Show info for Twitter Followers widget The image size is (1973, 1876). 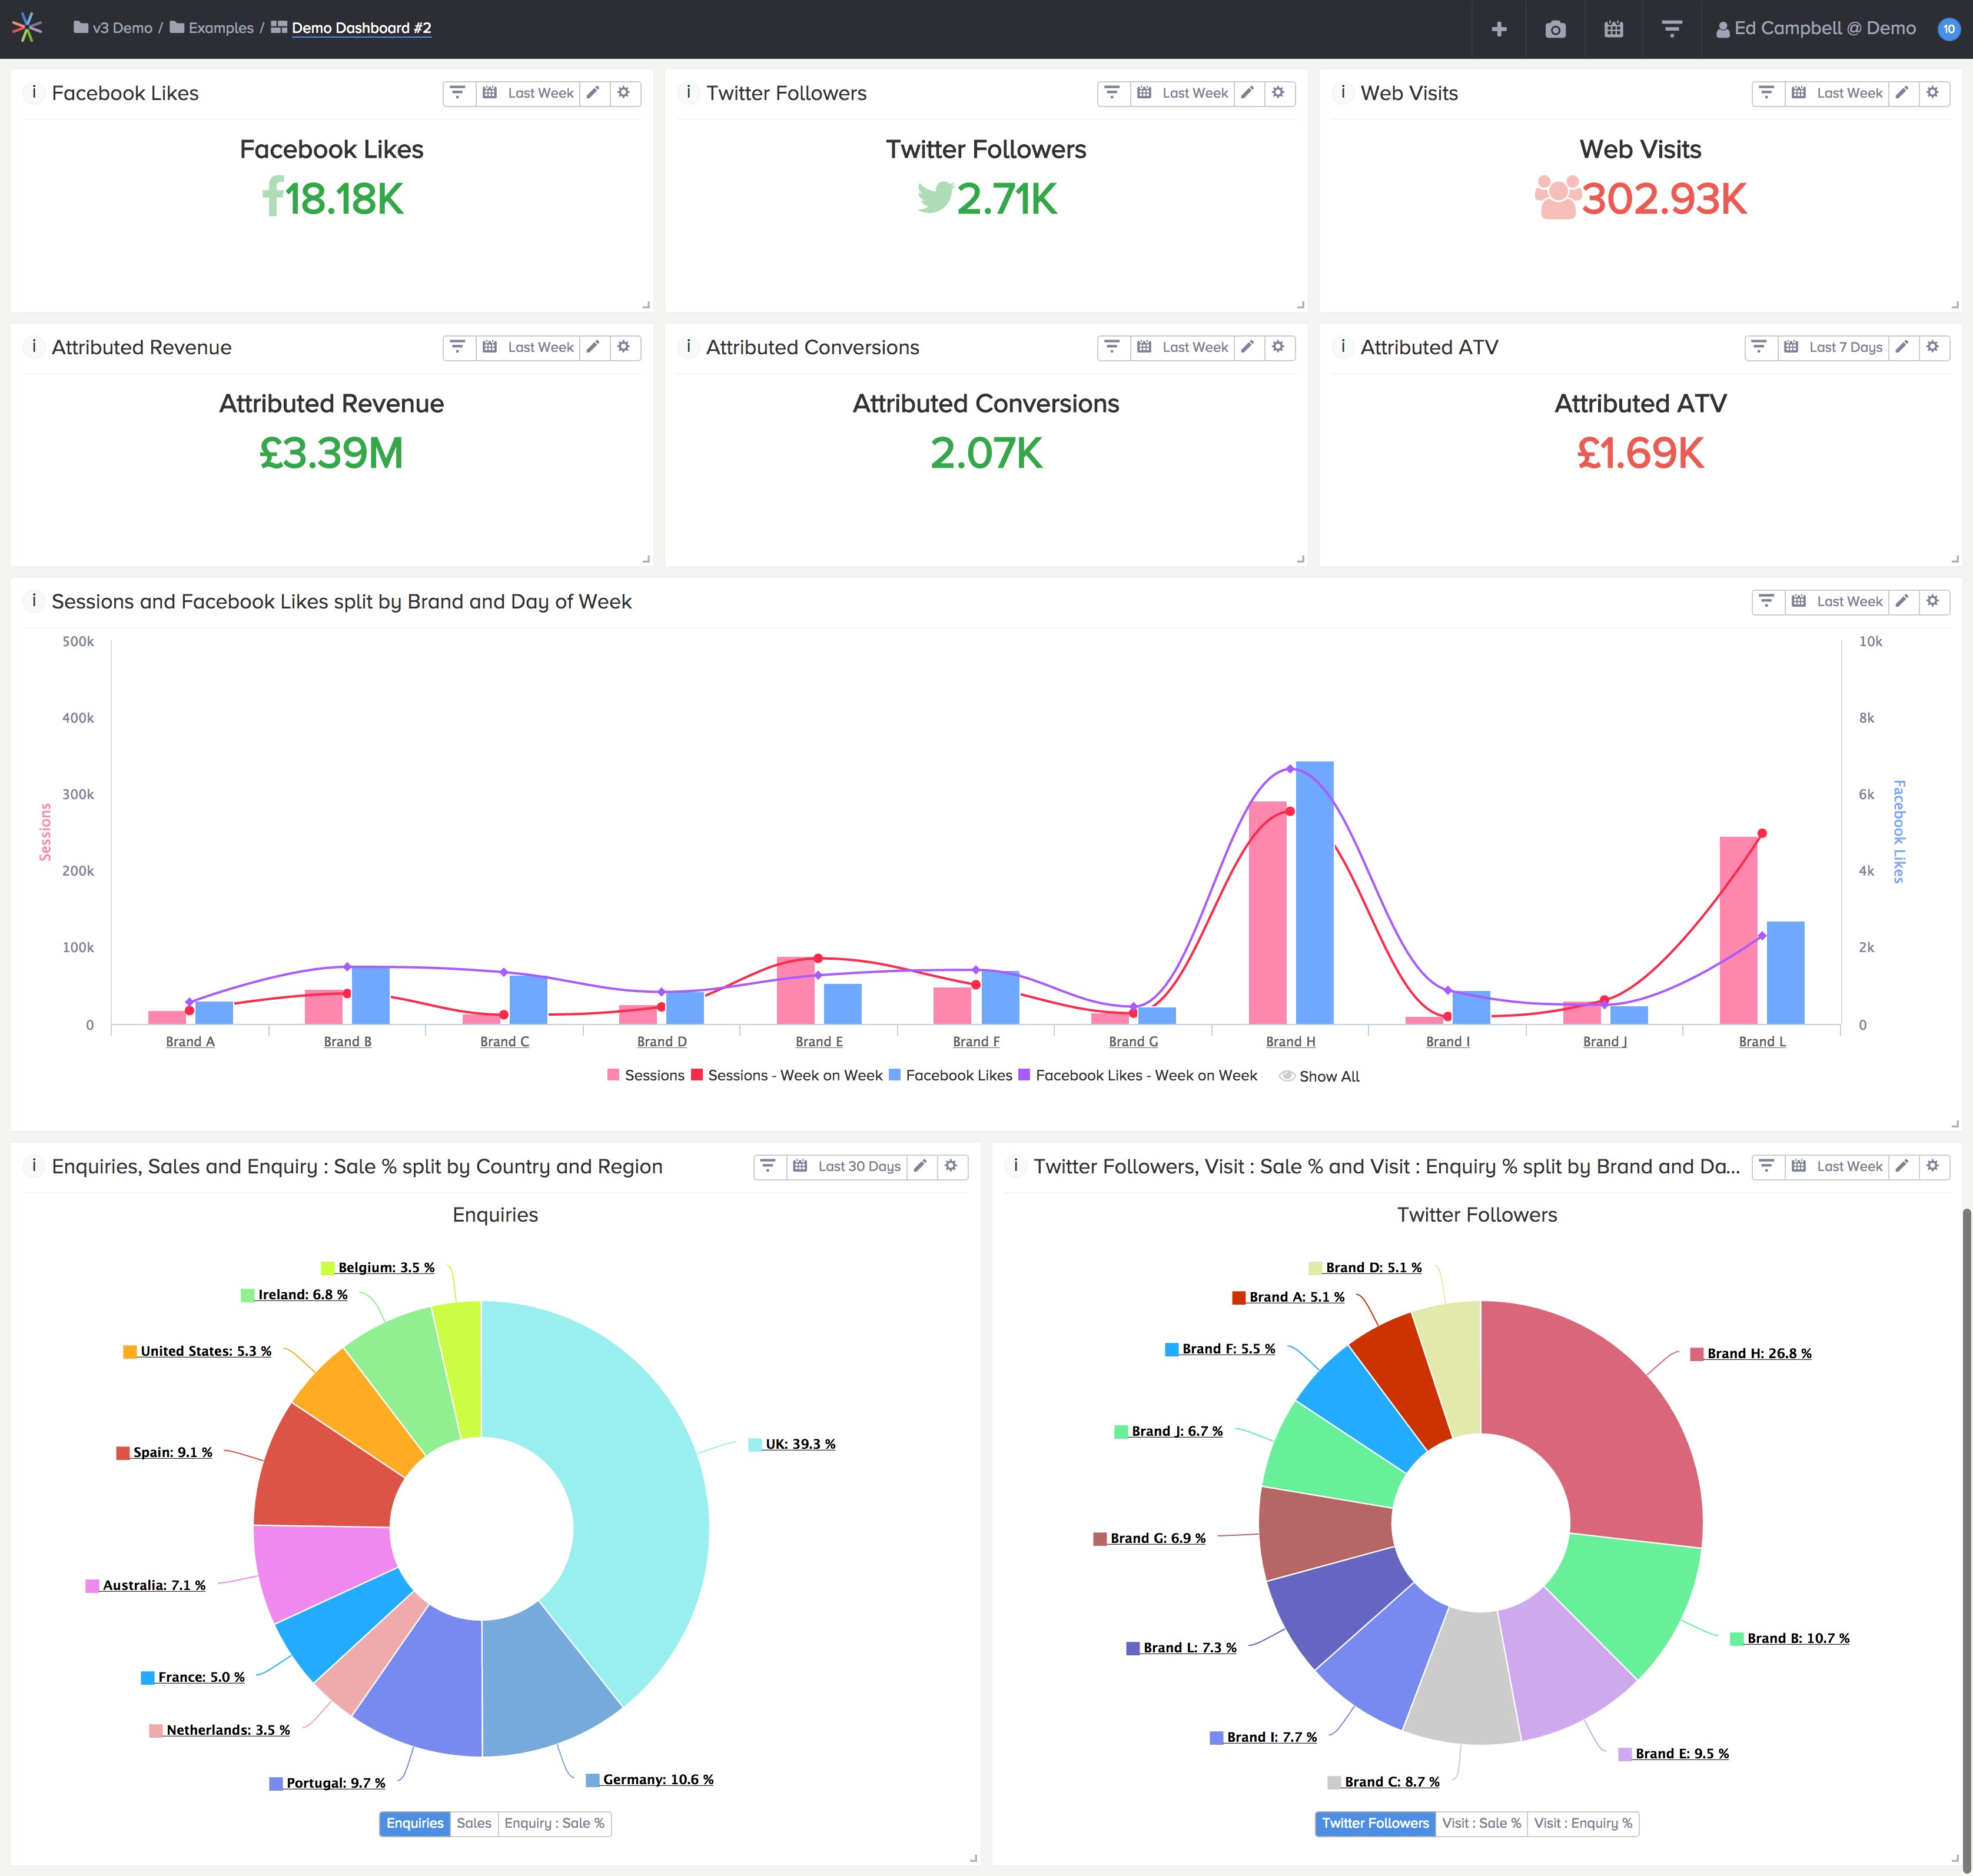tap(688, 93)
